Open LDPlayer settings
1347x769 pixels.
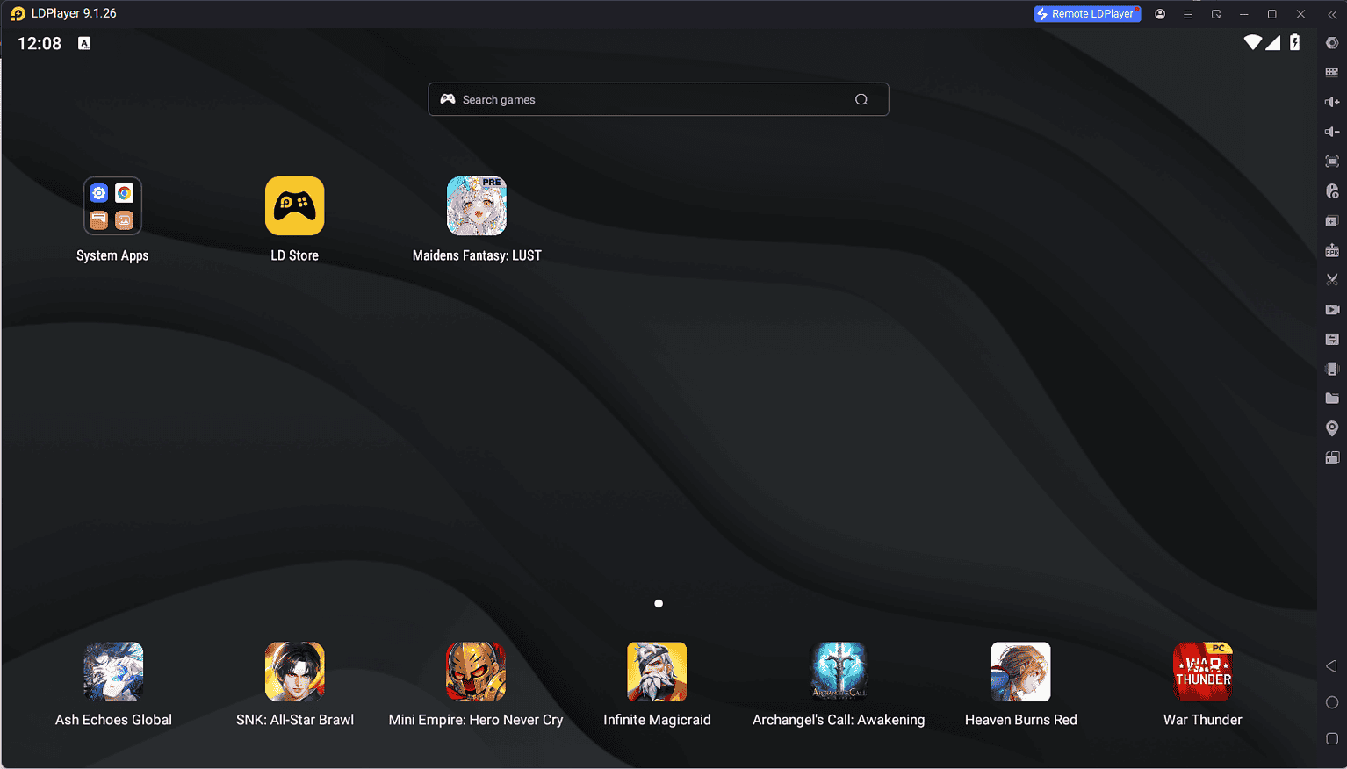[1332, 41]
